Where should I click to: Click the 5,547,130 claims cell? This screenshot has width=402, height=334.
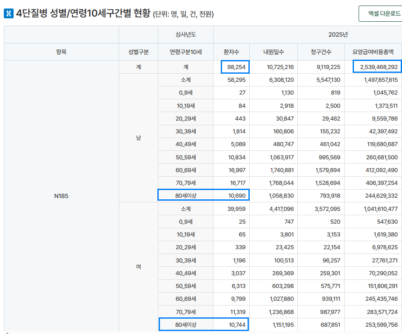[321, 80]
